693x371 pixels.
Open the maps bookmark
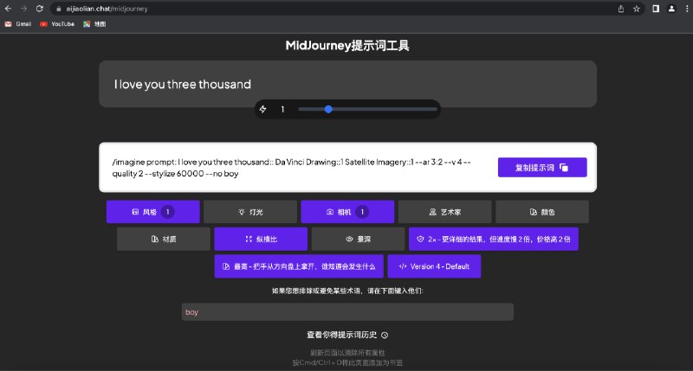pos(94,24)
